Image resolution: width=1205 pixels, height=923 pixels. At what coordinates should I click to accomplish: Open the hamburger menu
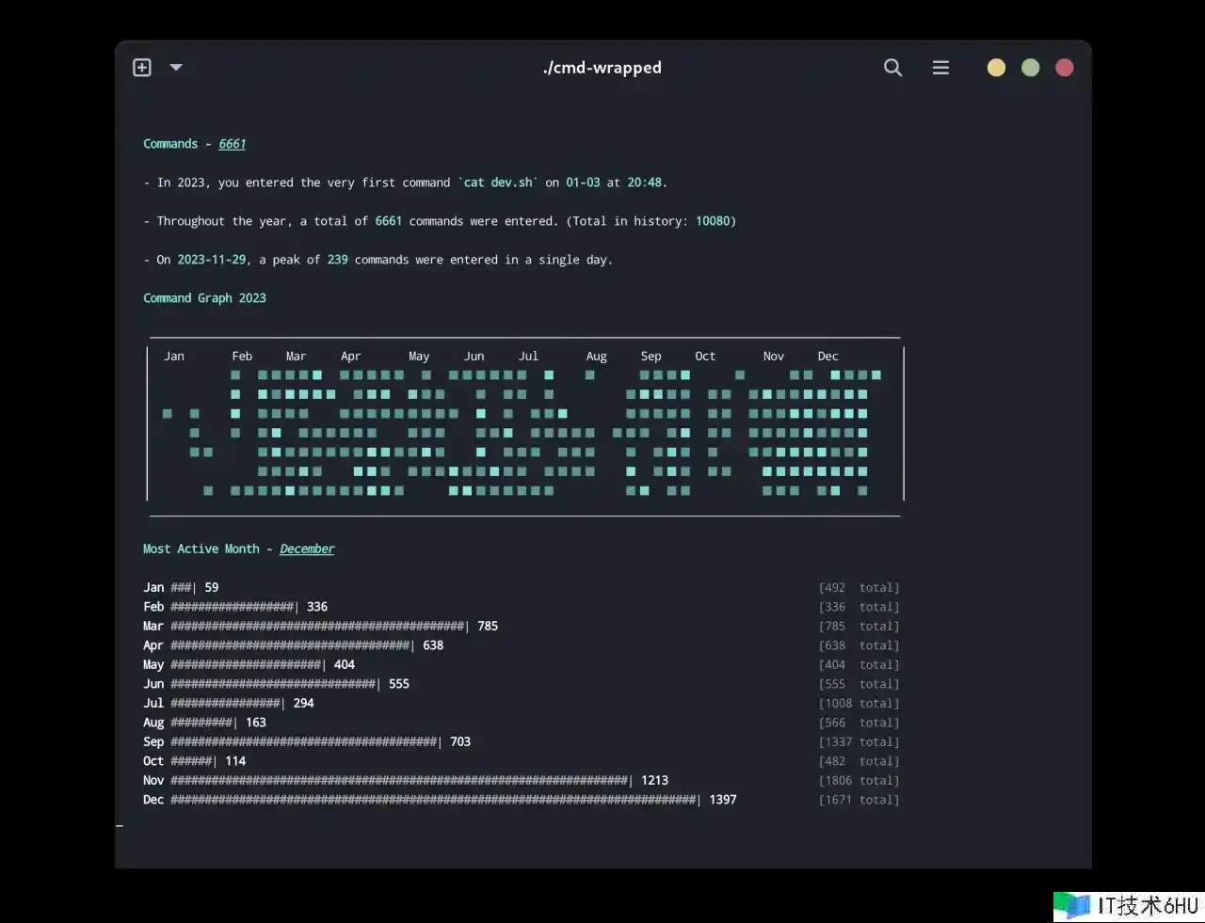coord(940,68)
